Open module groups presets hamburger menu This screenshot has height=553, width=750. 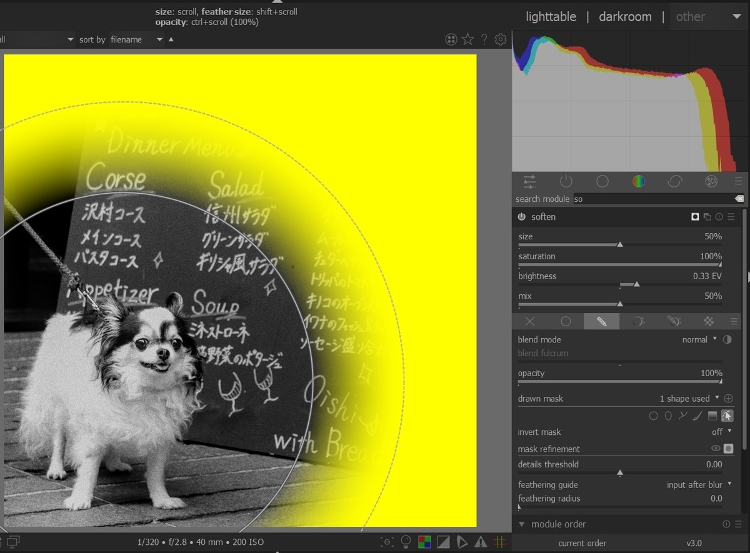click(x=739, y=181)
